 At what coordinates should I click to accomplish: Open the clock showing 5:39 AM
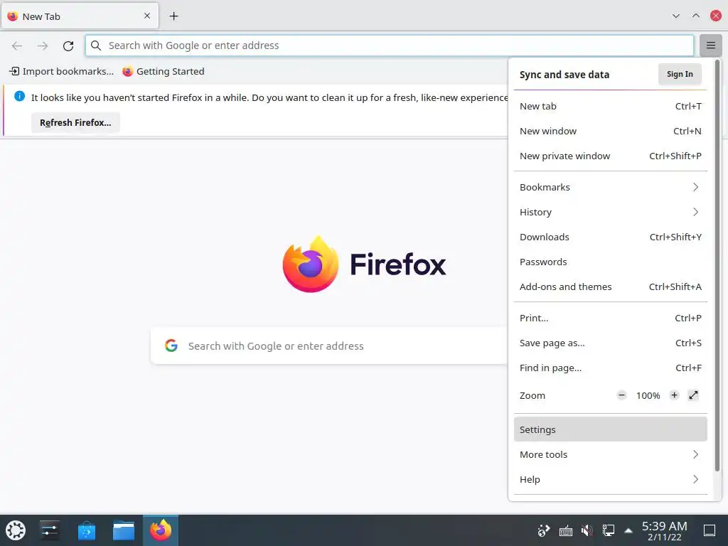[x=665, y=530]
